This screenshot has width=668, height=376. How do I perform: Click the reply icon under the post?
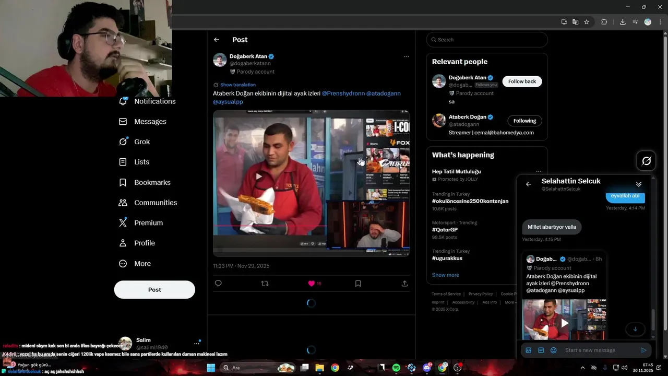[218, 284]
